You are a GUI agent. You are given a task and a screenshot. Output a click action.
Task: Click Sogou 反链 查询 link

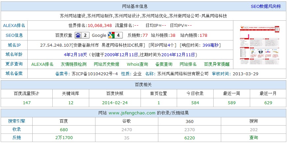click(x=253, y=137)
